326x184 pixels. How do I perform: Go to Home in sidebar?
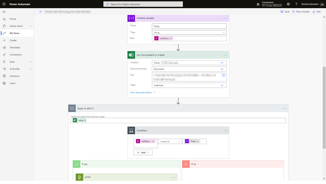pos(13,19)
